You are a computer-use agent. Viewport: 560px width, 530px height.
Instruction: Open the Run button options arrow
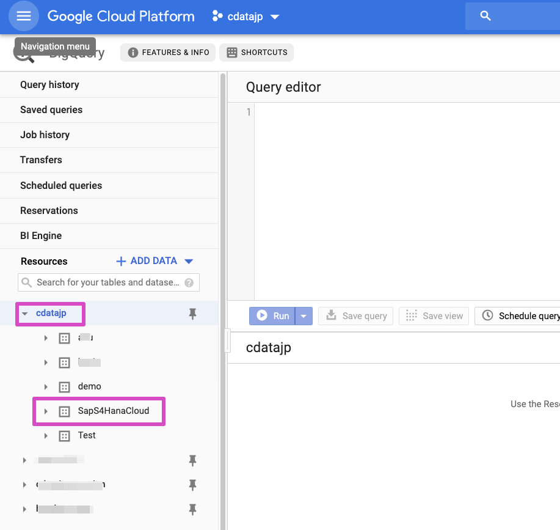(304, 316)
